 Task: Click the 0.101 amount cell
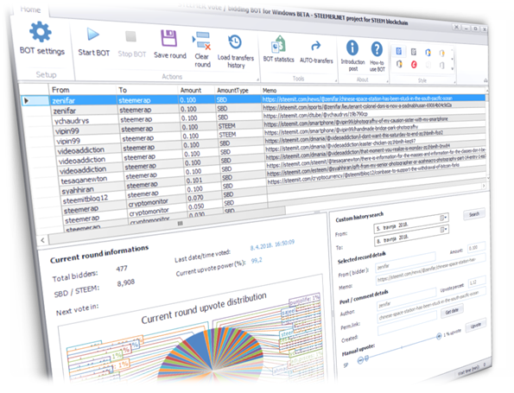pos(194,181)
